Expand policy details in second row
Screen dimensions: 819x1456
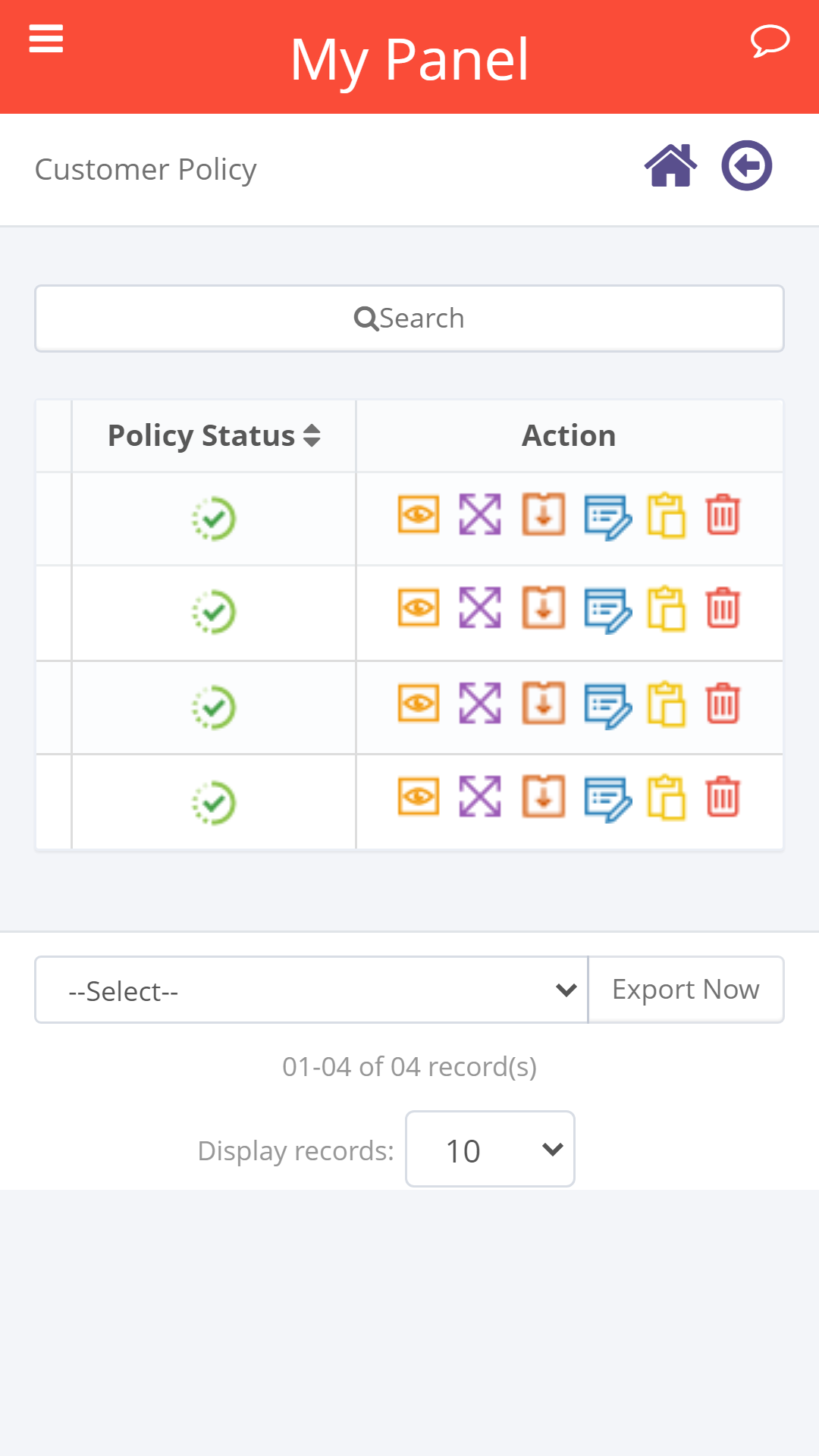click(480, 607)
